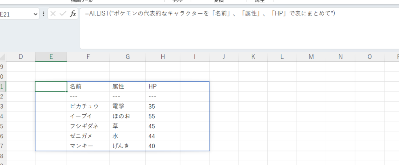Select column G header

pyautogui.click(x=127, y=57)
